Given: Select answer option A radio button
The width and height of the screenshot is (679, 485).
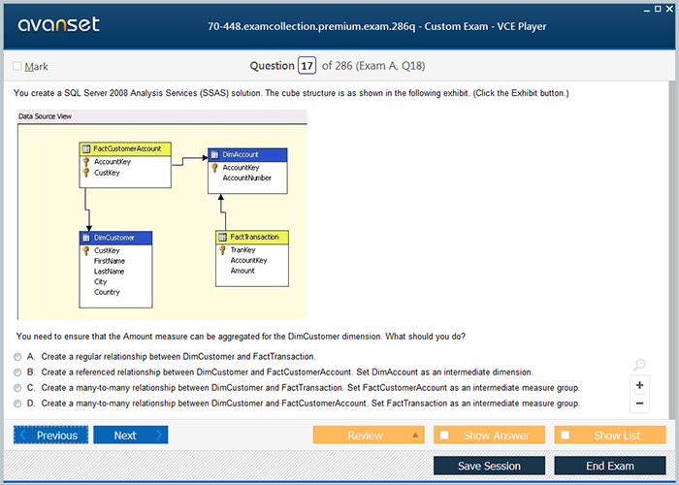Looking at the screenshot, I should click(17, 357).
